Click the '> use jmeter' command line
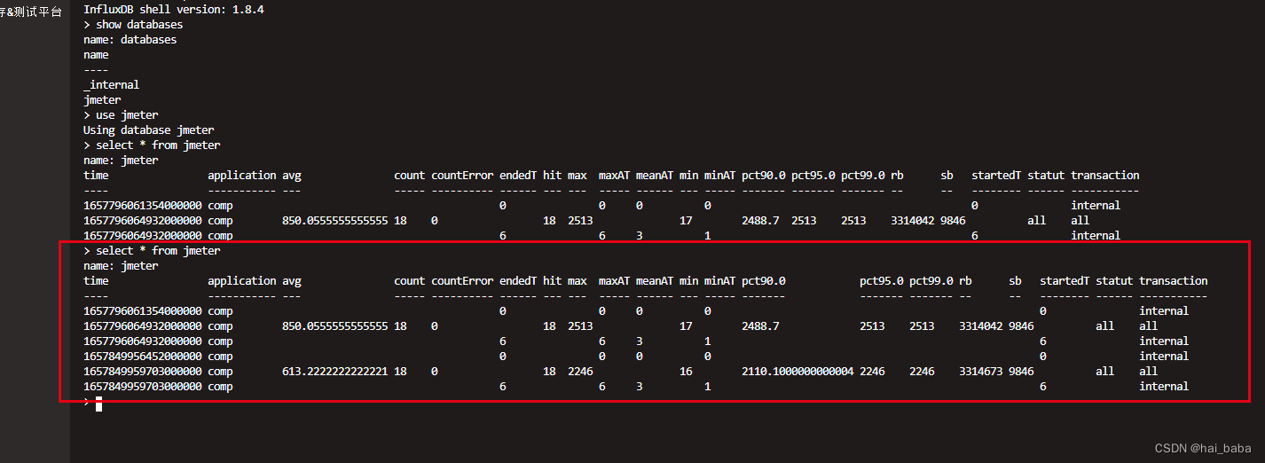 point(121,115)
